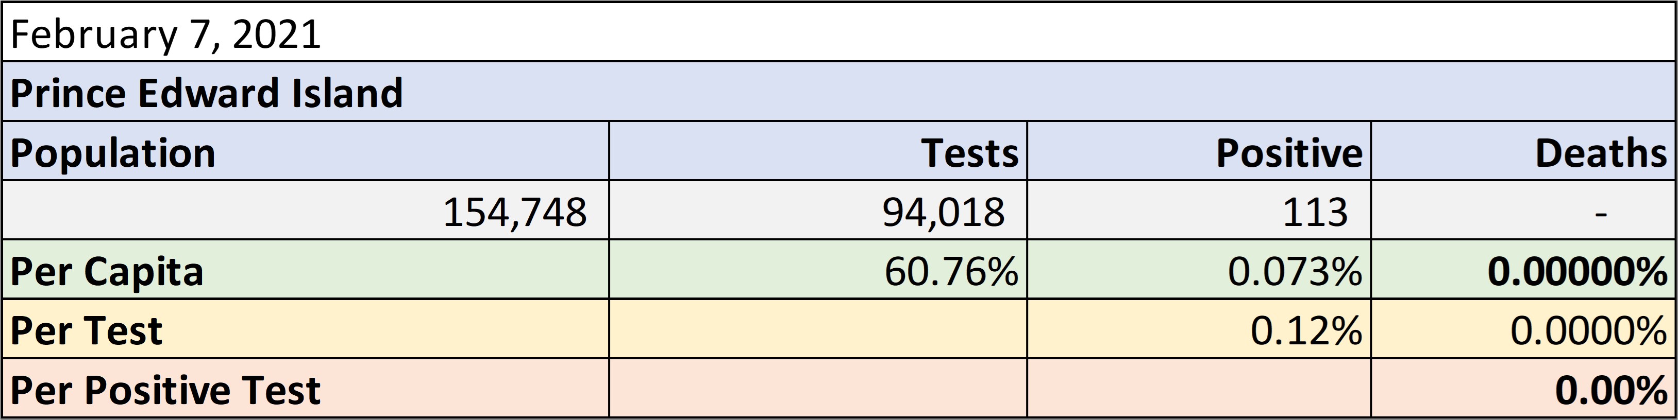
Task: Click the 0.12% per test positive cell
Action: [x=1199, y=329]
